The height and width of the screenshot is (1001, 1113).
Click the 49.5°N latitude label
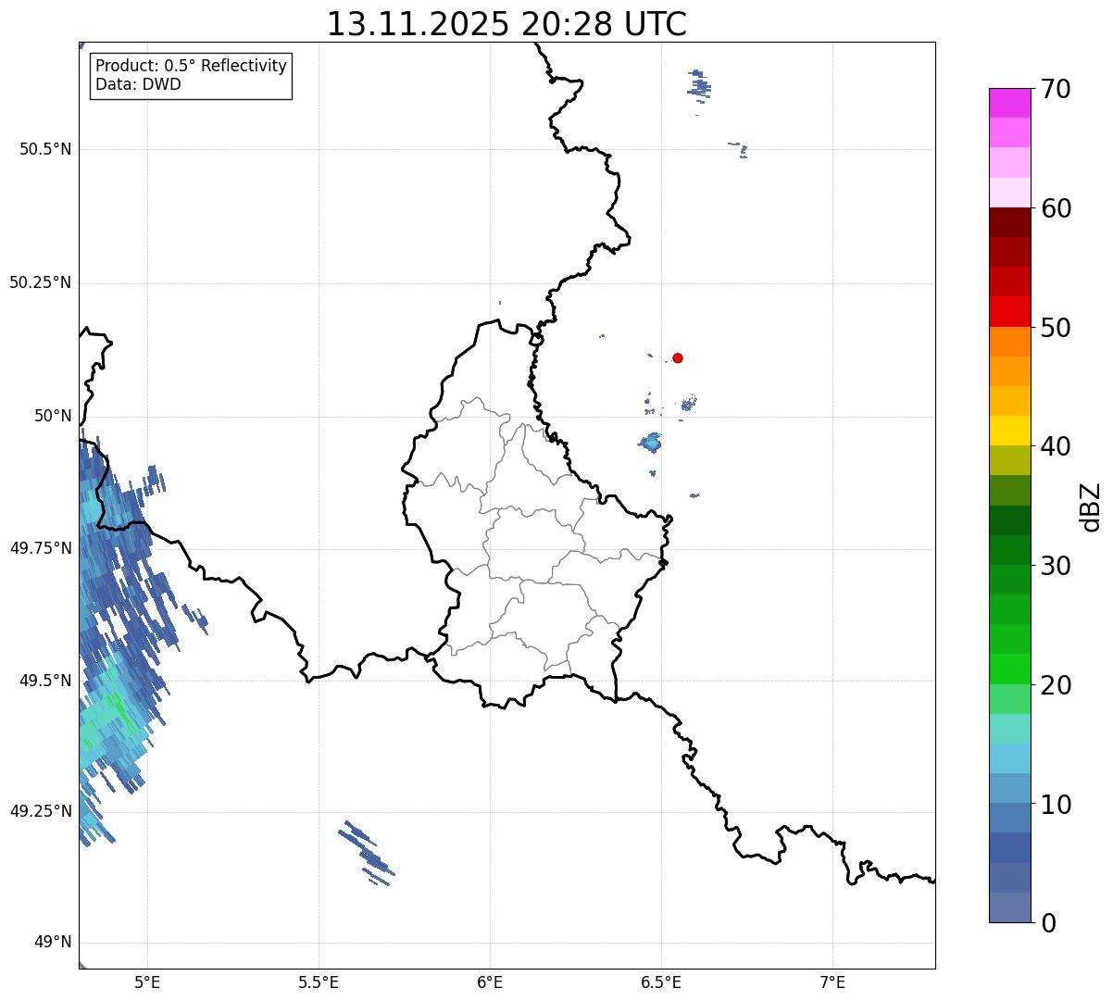coord(45,681)
